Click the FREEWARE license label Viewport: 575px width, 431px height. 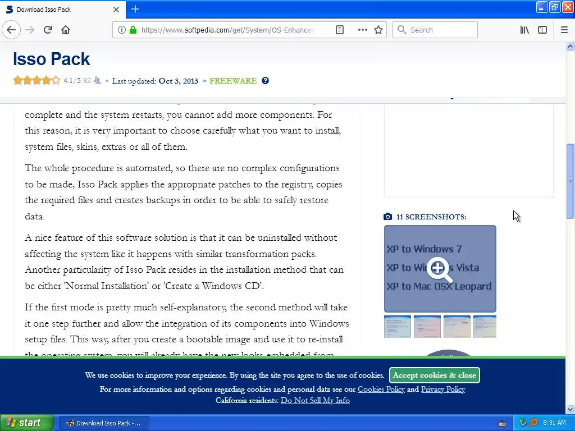(x=233, y=81)
